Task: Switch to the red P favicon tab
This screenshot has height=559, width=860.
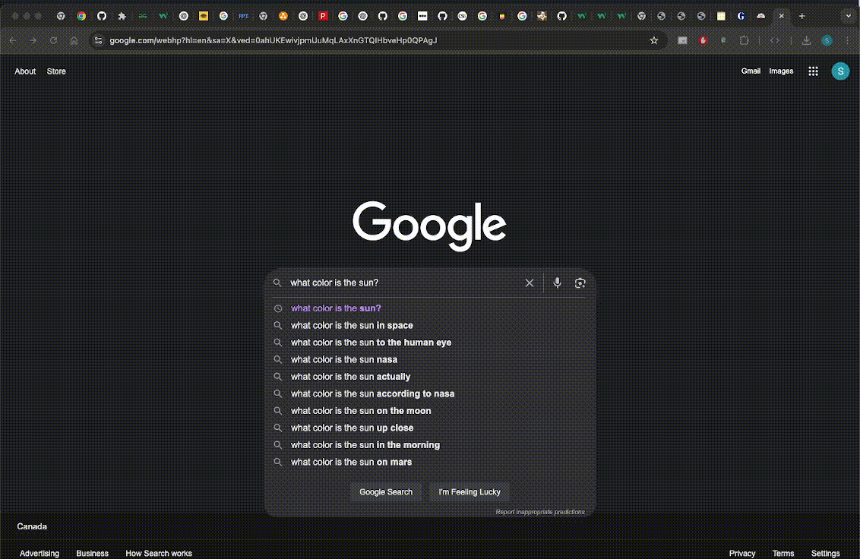Action: 323,16
